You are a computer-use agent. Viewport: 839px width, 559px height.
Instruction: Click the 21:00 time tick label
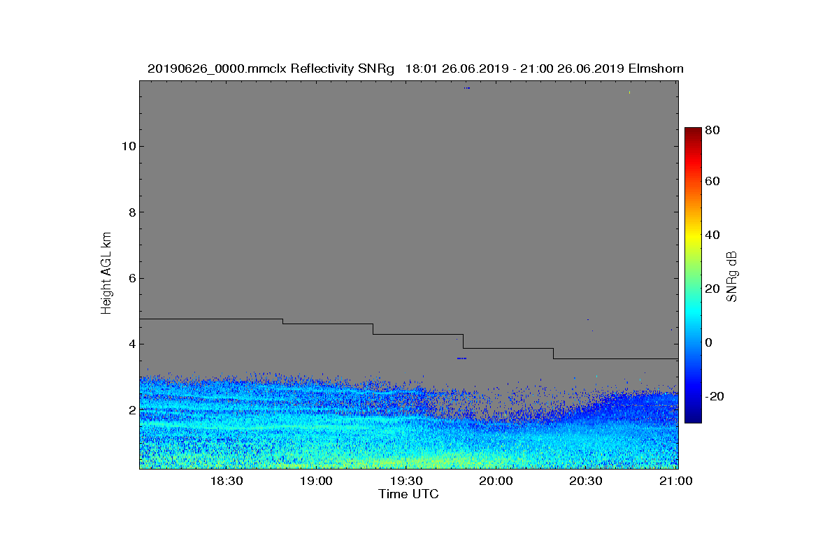(676, 481)
